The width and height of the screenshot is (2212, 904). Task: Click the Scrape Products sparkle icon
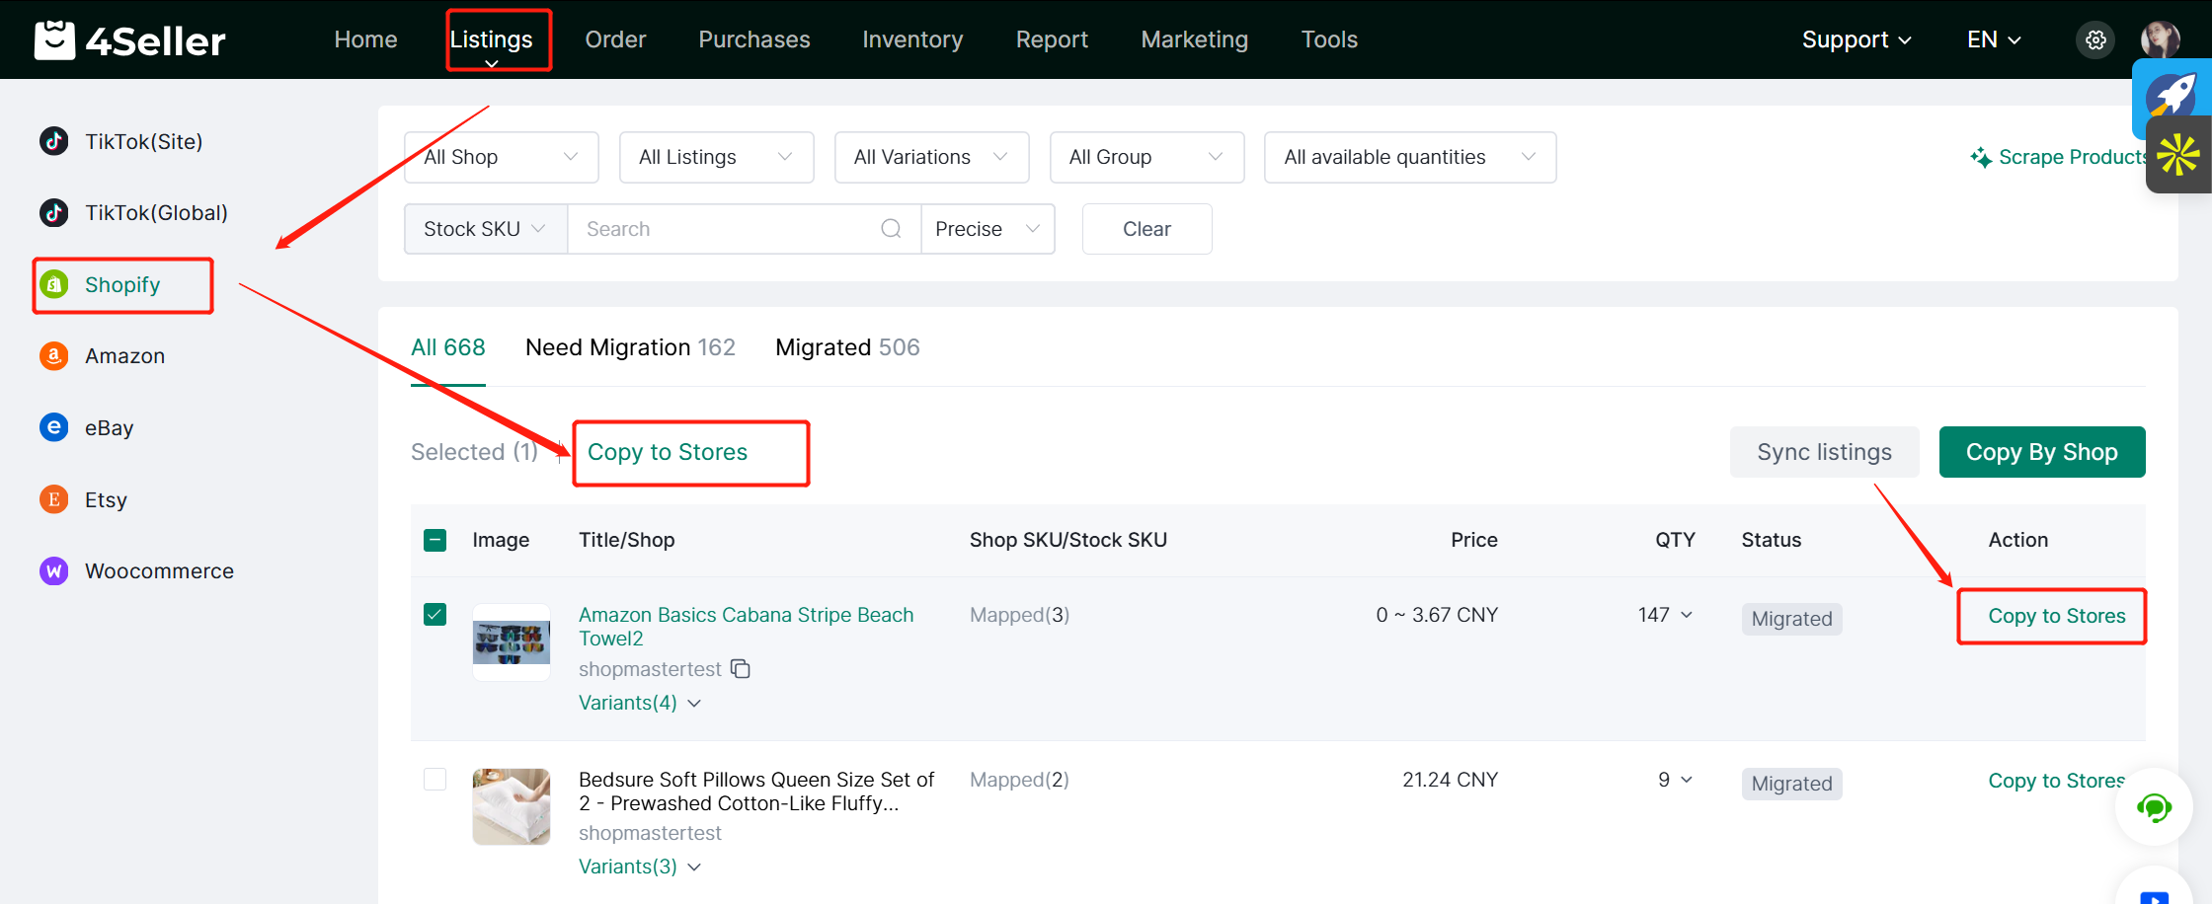pyautogui.click(x=1980, y=157)
